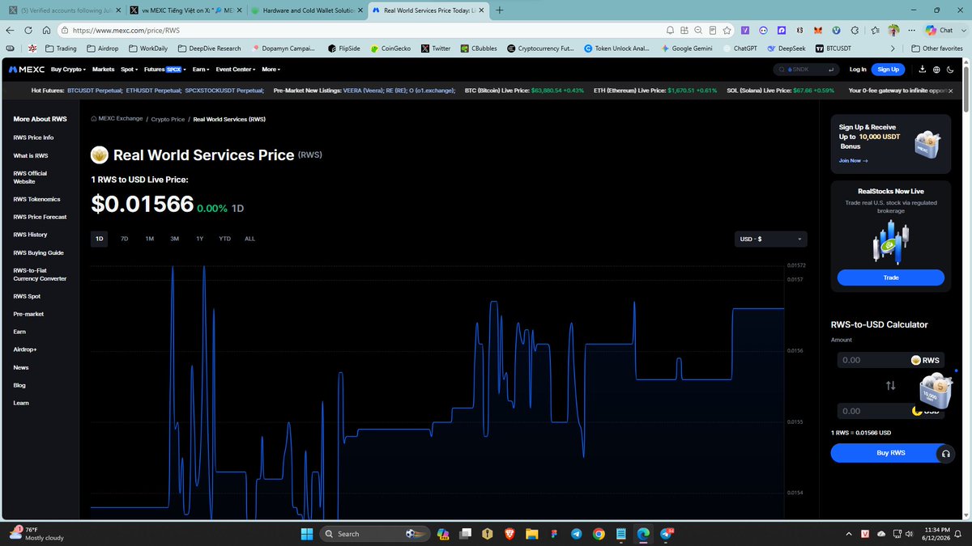Open Crypto Price breadcrumb link

coord(168,119)
